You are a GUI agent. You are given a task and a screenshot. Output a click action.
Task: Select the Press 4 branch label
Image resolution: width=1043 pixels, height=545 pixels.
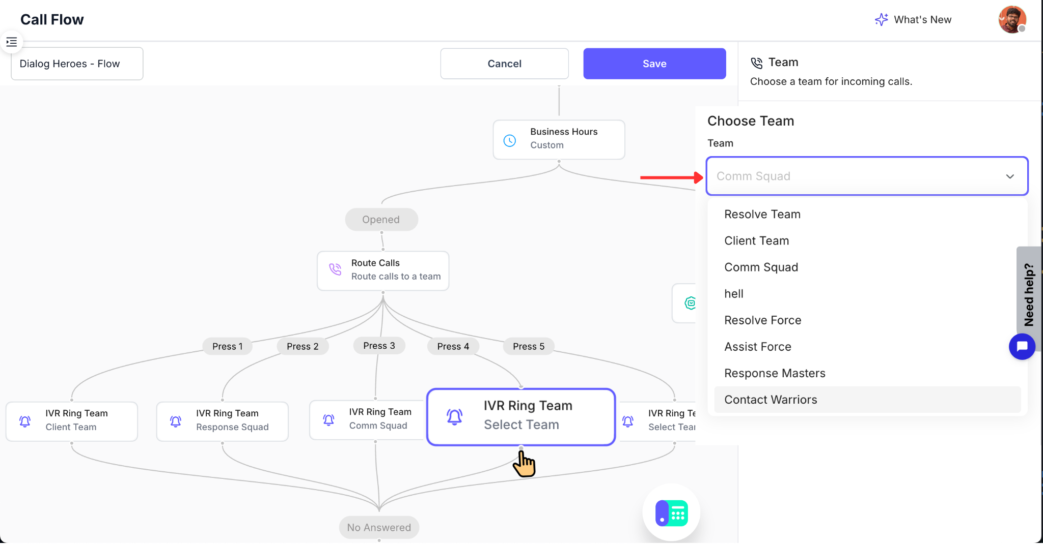coord(453,346)
